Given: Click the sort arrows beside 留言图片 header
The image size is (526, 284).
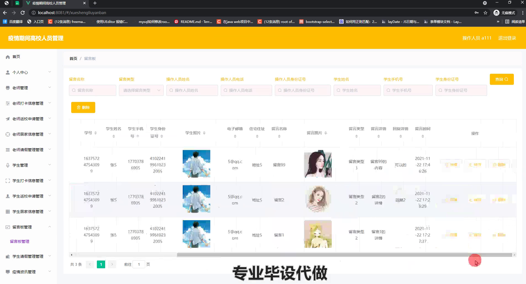Looking at the screenshot, I should (x=326, y=133).
